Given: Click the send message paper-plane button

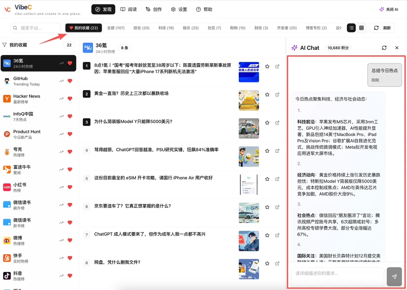Looking at the screenshot, I should pos(394,277).
